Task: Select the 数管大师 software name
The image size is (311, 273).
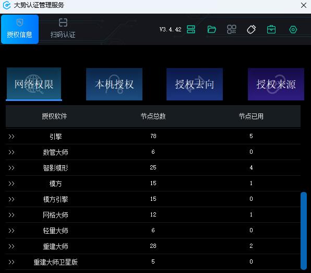Action: tap(55, 152)
